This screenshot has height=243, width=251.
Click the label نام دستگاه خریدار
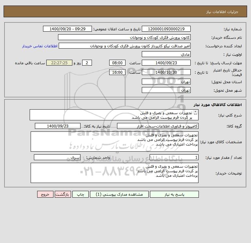(x=227, y=38)
